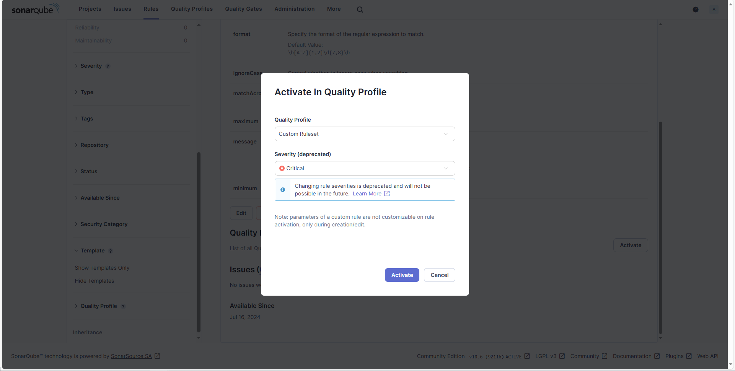Click the SonarQube logo
This screenshot has width=735, height=371.
pyautogui.click(x=35, y=9)
